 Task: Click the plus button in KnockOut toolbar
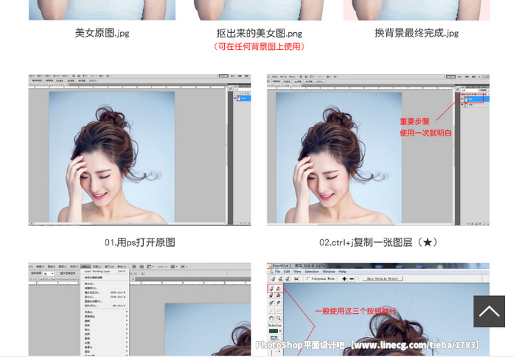[x=343, y=279]
